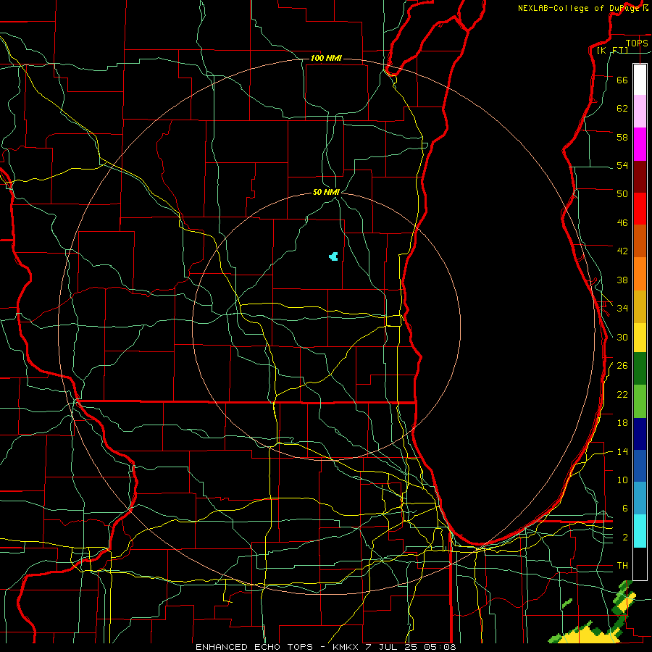This screenshot has height=652, width=652.
Task: Click the 22 legend value
Action: [622, 394]
